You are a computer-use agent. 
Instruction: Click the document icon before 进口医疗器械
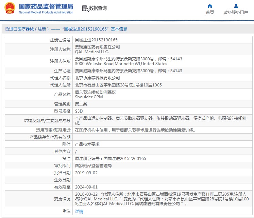(x=7, y=29)
